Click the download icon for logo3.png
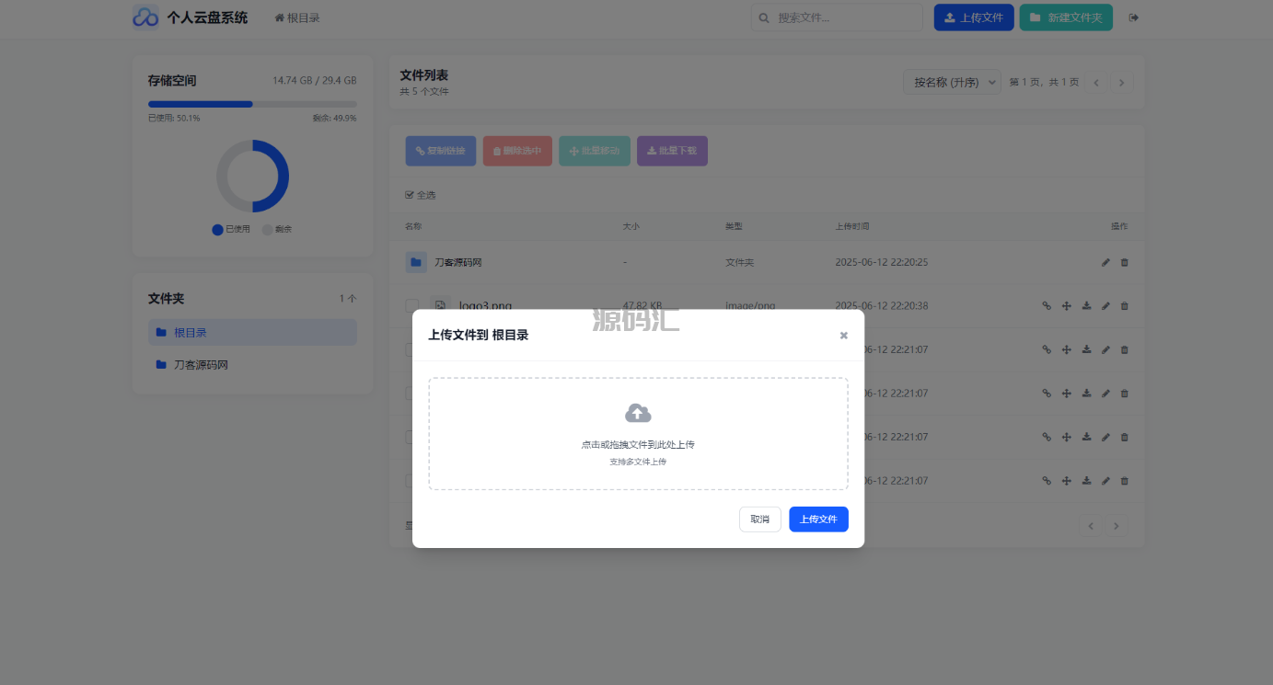This screenshot has height=685, width=1273. click(x=1086, y=306)
